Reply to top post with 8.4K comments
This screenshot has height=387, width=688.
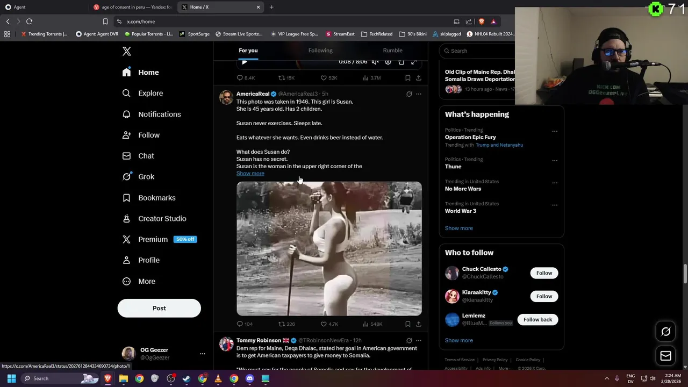pos(246,78)
